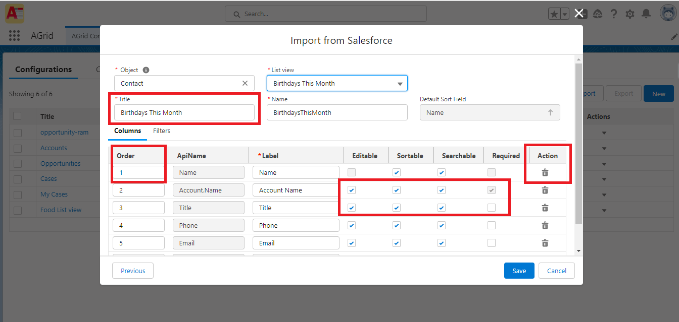Check Required for Phone row
Viewport: 679px width, 322px height.
(x=492, y=225)
